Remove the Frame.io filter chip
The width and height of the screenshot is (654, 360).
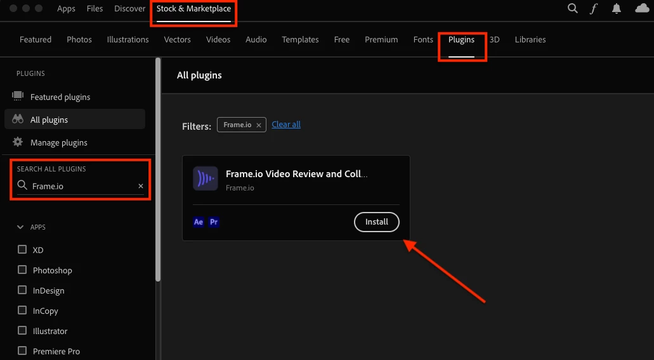tap(259, 125)
